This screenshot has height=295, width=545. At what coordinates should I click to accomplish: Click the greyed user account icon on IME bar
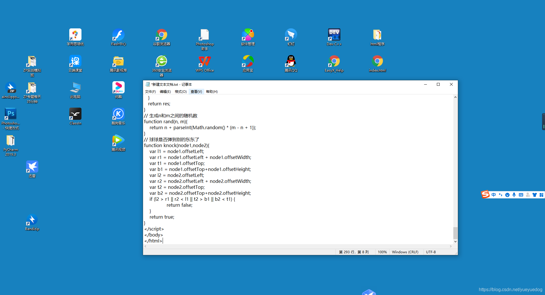coord(528,195)
